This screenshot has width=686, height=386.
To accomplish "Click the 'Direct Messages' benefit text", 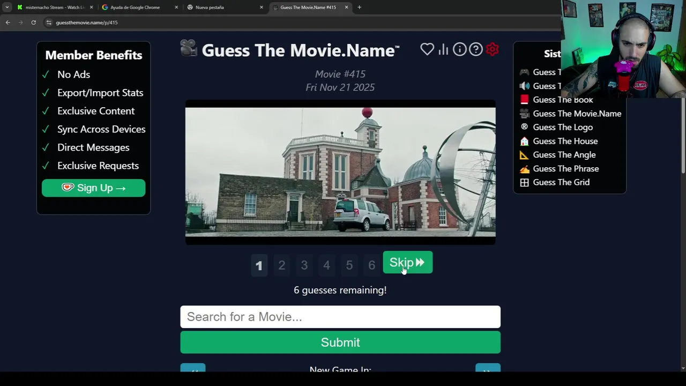I will [93, 147].
